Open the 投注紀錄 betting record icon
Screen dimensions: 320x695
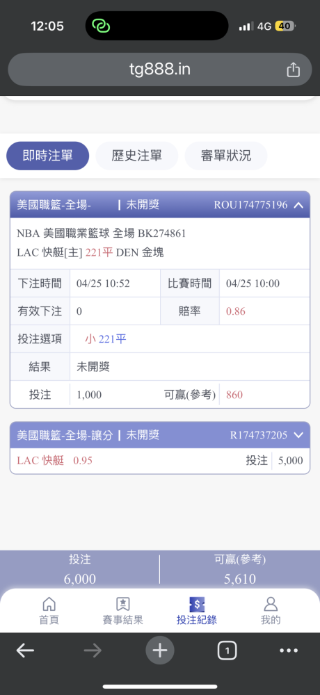(197, 603)
